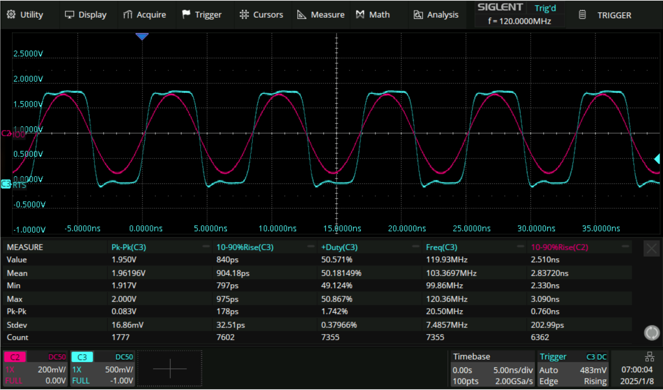Screen dimensions: 663x390
Task: Select the C3 channel offset indicator
Action: pyautogui.click(x=6, y=184)
